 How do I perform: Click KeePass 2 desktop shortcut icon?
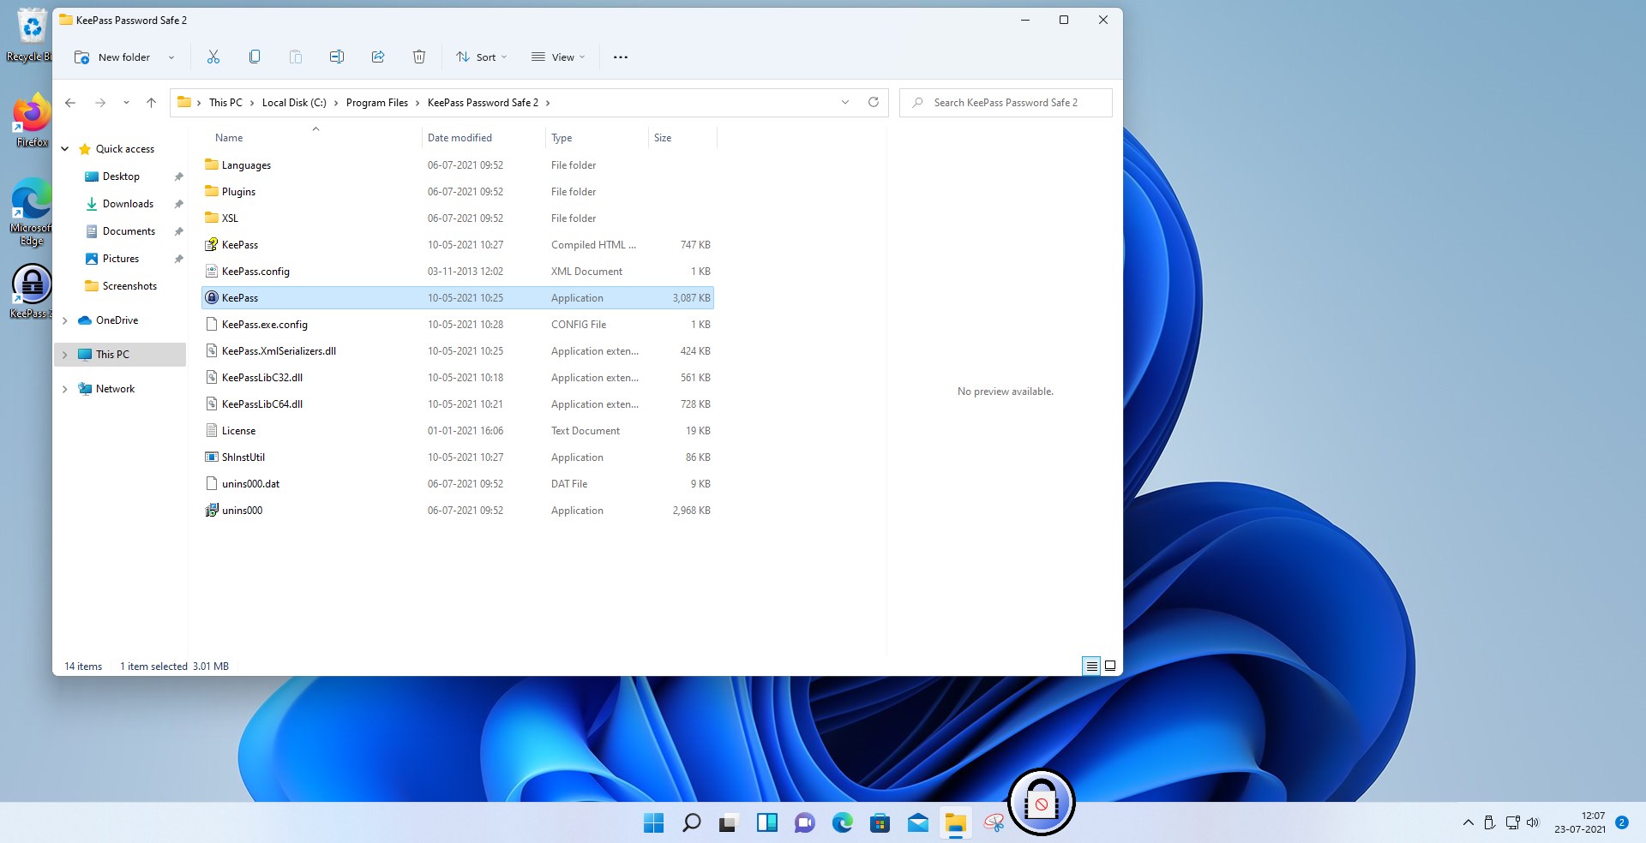pos(32,291)
